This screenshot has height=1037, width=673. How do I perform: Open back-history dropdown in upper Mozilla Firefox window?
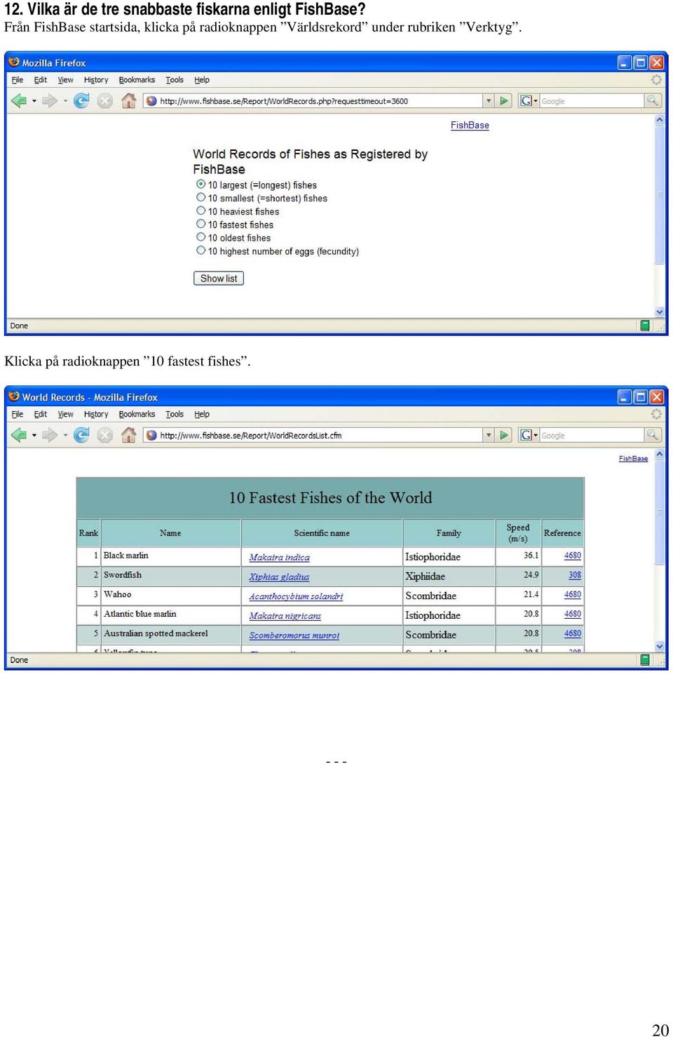point(34,101)
